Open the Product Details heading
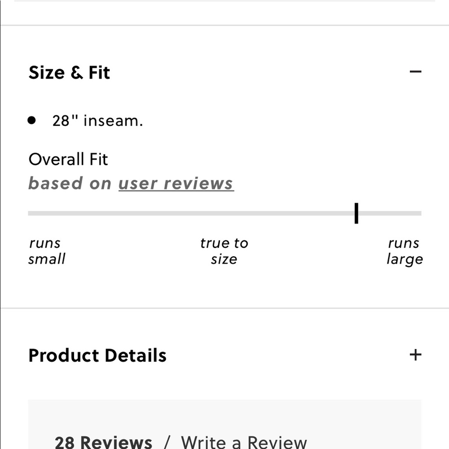Viewport: 449px width, 449px height. (x=97, y=355)
